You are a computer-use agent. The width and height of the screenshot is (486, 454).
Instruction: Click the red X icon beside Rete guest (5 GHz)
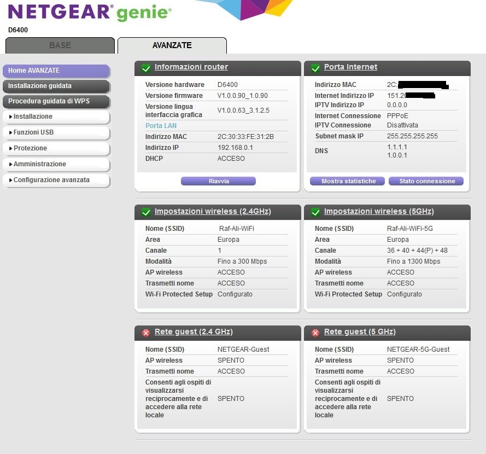(x=315, y=333)
